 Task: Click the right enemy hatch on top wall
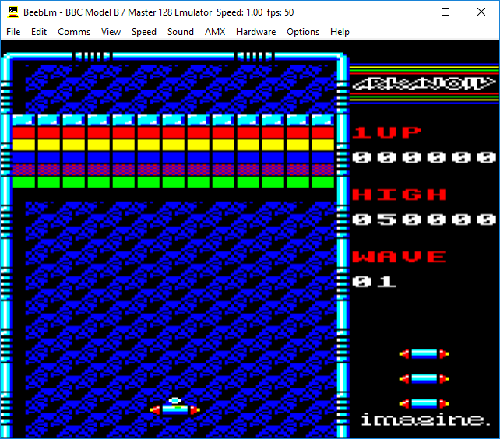[255, 57]
